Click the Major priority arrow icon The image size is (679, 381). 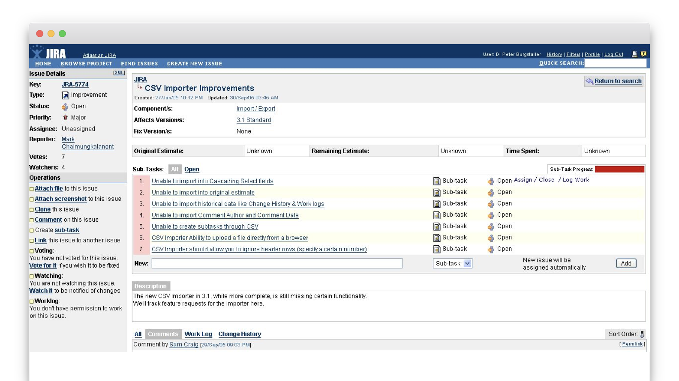(65, 117)
